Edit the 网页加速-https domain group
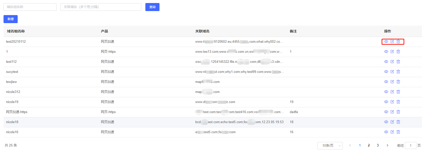The image size is (426, 152). (x=392, y=112)
